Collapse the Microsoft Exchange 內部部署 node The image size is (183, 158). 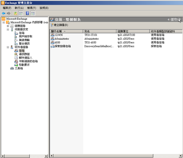point(4,22)
